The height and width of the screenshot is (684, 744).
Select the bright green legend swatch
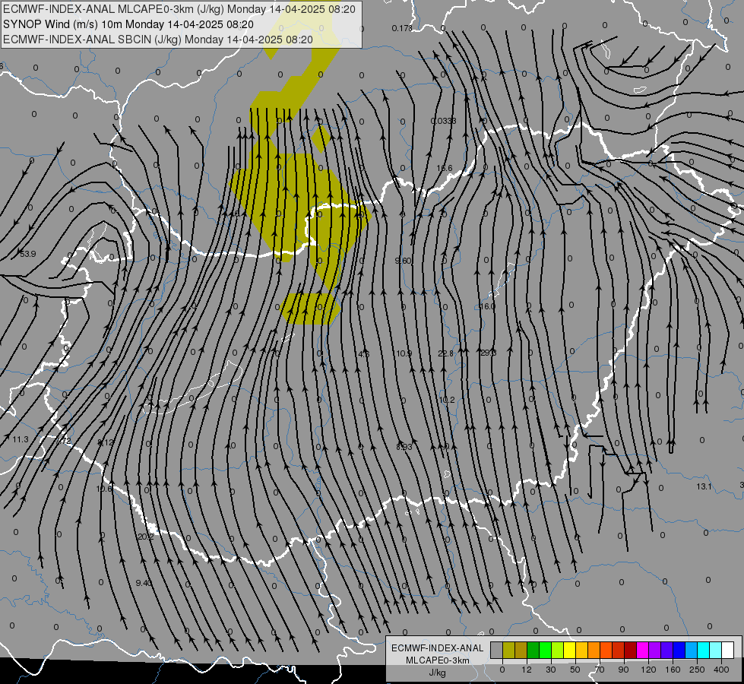tap(545, 650)
